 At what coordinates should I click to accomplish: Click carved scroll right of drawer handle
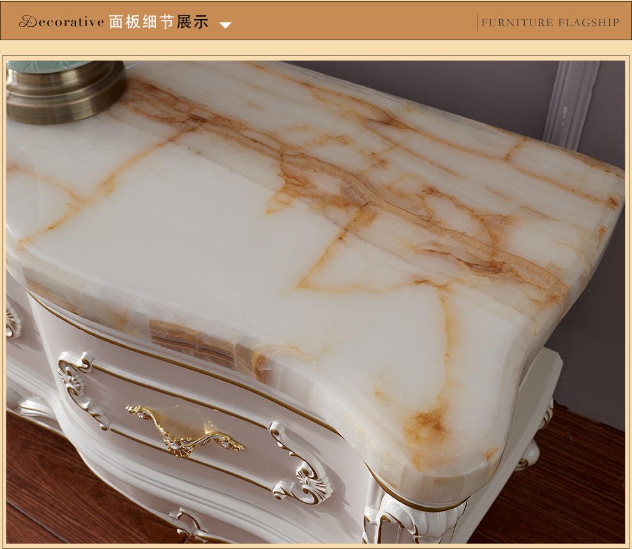coord(300,463)
